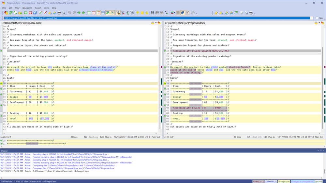326x183 pixels.
Task: Open the Files menu
Action: (4, 8)
